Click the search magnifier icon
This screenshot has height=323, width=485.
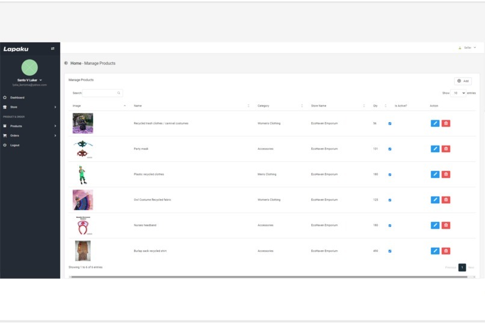pyautogui.click(x=119, y=93)
